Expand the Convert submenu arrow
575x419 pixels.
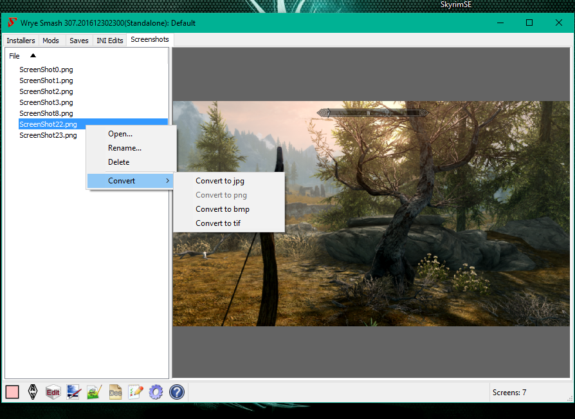coord(168,181)
